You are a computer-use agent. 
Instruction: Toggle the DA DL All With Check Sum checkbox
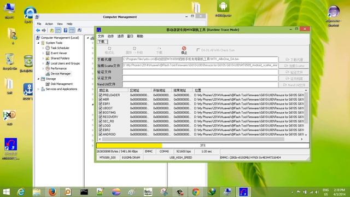tap(198, 50)
